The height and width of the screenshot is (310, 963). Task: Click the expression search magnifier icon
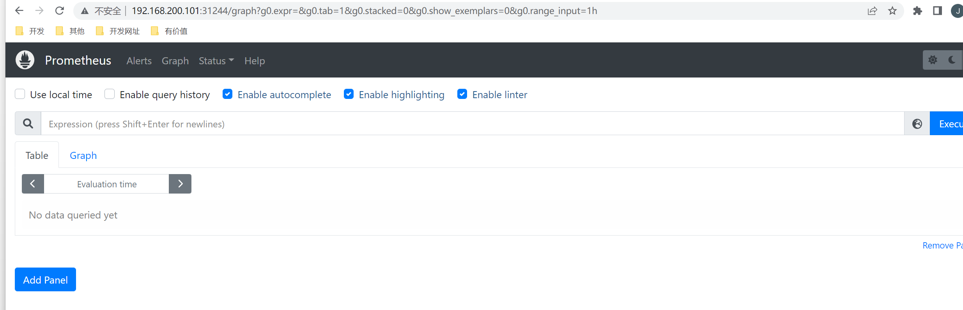coord(28,124)
